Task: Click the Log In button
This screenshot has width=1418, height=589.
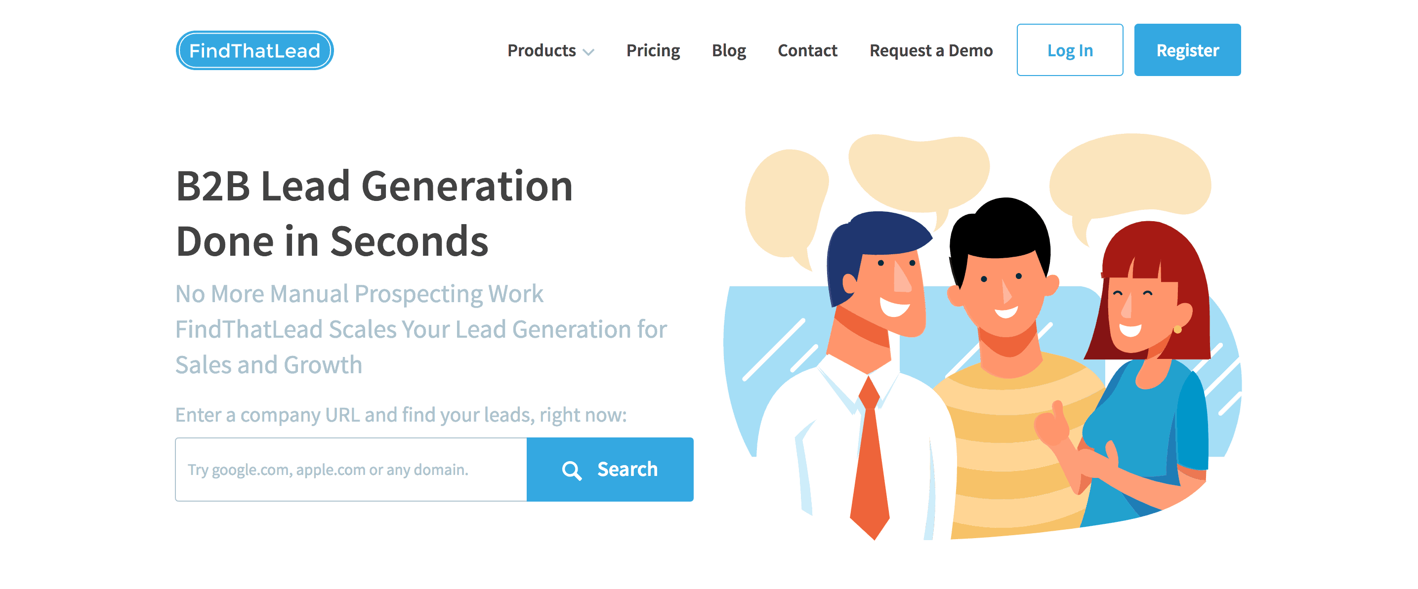Action: pyautogui.click(x=1070, y=49)
